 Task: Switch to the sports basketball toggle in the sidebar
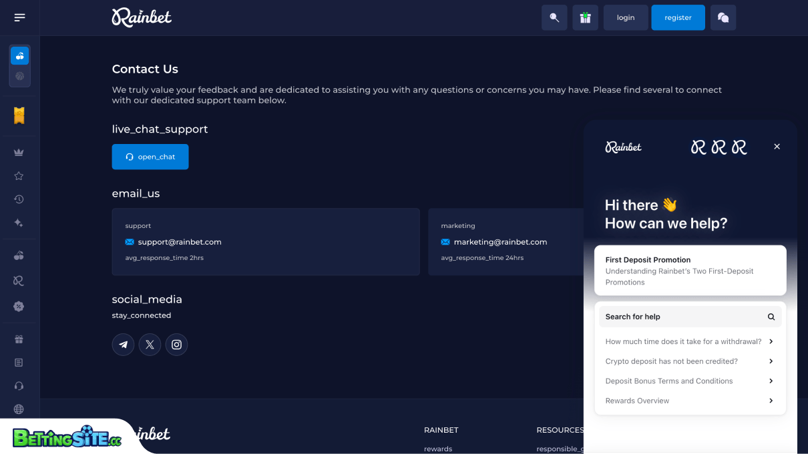pyautogui.click(x=19, y=76)
